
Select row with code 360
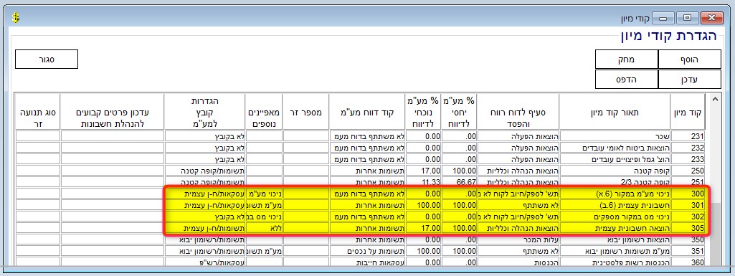(361, 262)
